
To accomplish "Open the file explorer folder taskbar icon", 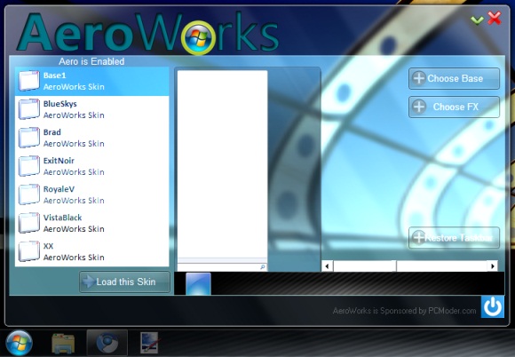I will 63,343.
